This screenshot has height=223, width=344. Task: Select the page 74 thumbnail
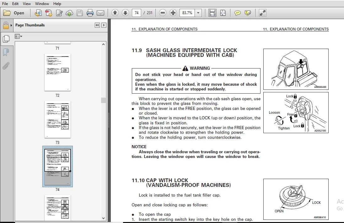57,166
